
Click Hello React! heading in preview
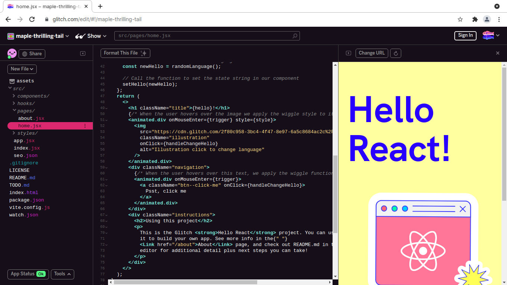click(400, 129)
